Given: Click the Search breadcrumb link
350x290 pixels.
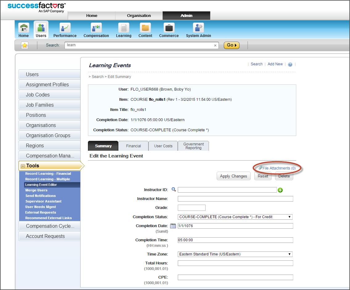Looking at the screenshot, I should [98, 77].
